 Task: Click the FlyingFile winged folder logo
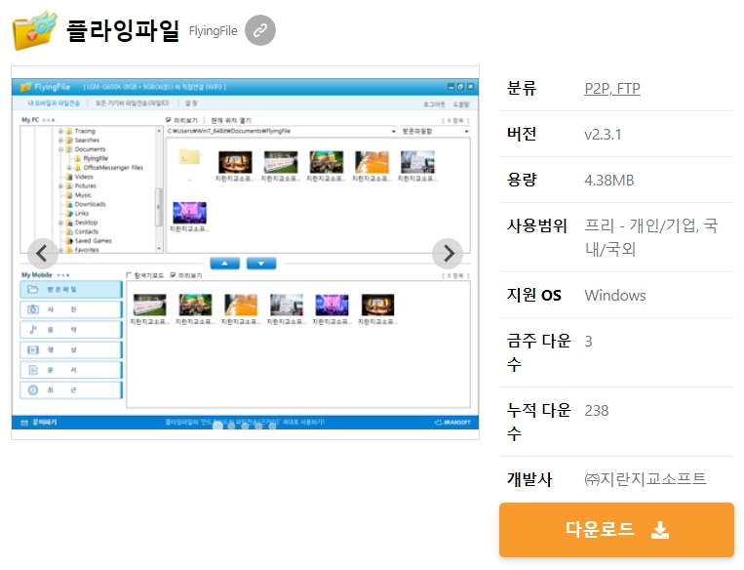(34, 30)
